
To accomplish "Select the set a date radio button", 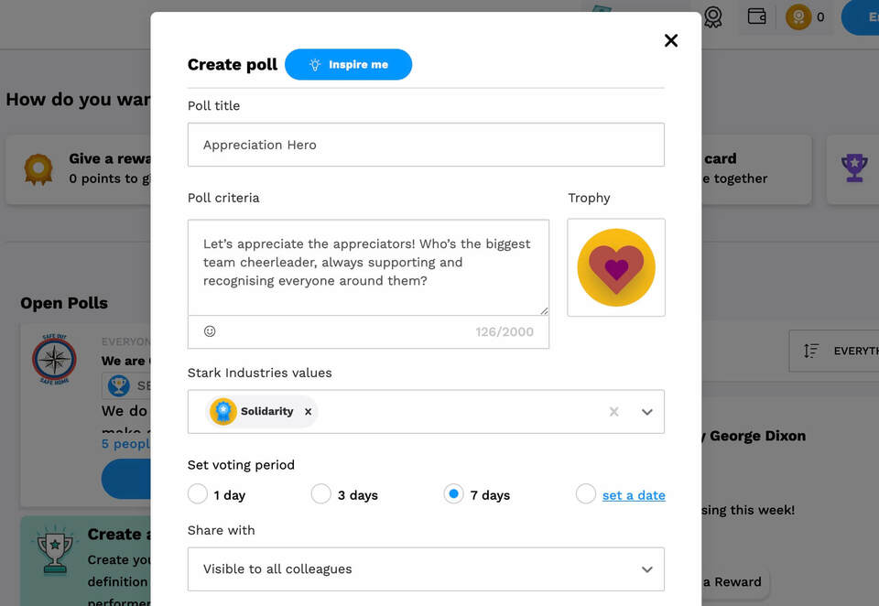I will click(x=585, y=493).
